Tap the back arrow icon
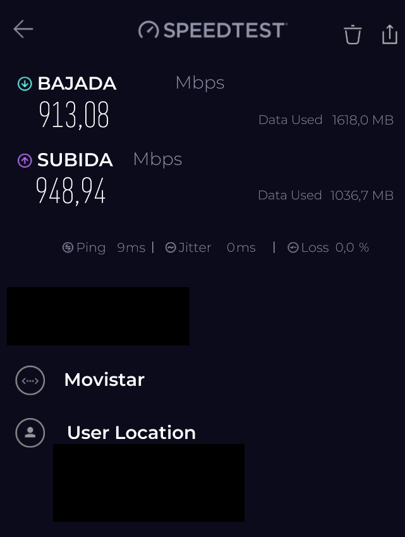405x537 pixels. [23, 29]
